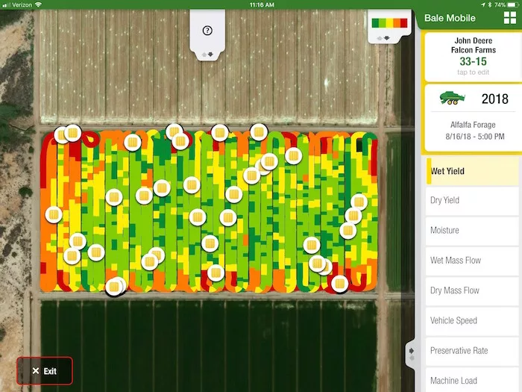Tap the bale marker on the dark red patch at bottom right
Image resolution: width=522 pixels, height=392 pixels.
339,284
